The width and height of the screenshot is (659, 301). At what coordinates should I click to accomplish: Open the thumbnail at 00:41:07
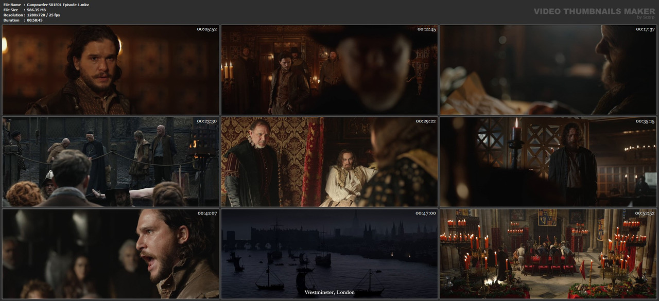click(x=111, y=254)
